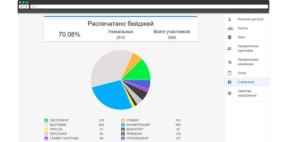Click the purple СПИКЕР ШОУРУМА badge icon
Screen dimensions: 287x142
click(46, 138)
